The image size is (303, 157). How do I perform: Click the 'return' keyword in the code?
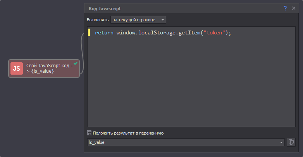(x=104, y=33)
